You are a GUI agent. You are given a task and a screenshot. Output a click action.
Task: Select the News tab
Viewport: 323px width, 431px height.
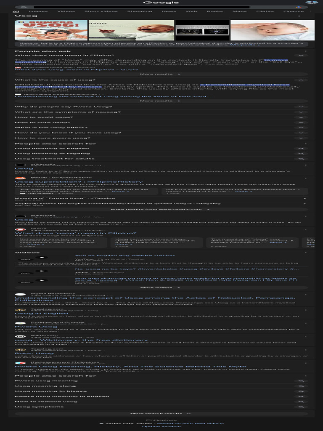pos(169,11)
